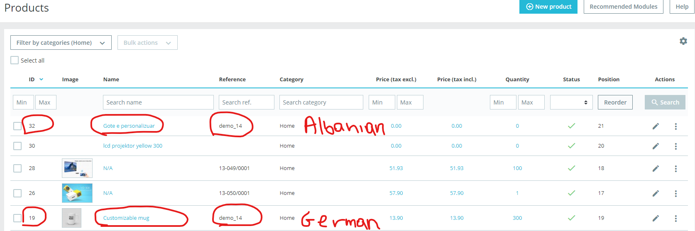Open the lcd projektor yellow 300 link
Image resolution: width=695 pixels, height=231 pixels.
(x=132, y=146)
